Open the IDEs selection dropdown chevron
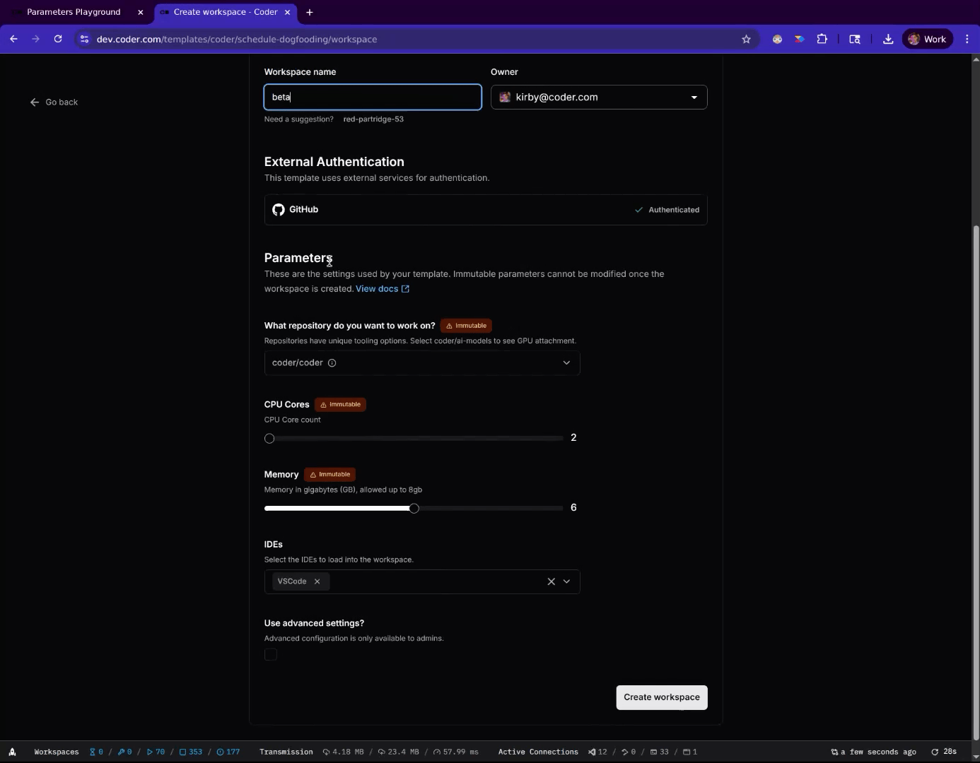Viewport: 980px width, 763px height. [566, 581]
